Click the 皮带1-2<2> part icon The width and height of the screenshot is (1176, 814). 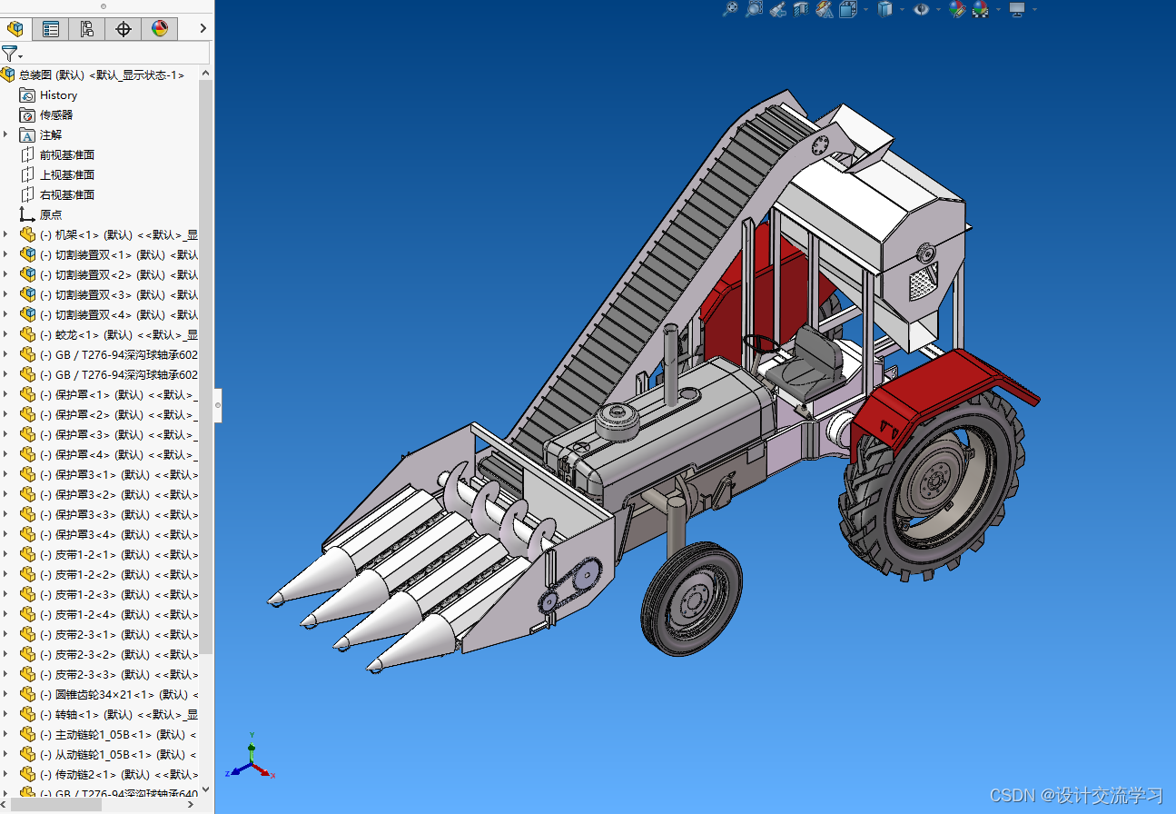[x=27, y=574]
